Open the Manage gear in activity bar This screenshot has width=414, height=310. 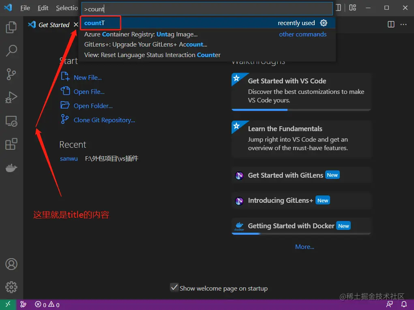11,287
